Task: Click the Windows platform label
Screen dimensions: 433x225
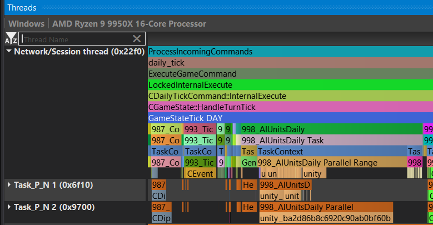Action: (26, 24)
